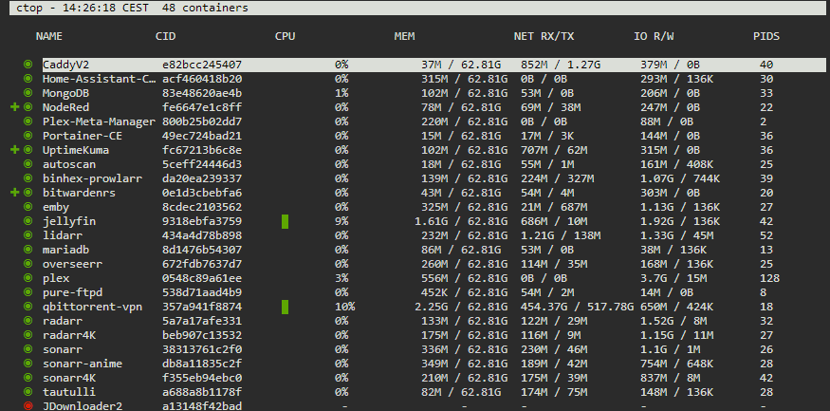Viewport: 830px width, 411px height.
Task: Select the autoscan container name
Action: coord(69,164)
